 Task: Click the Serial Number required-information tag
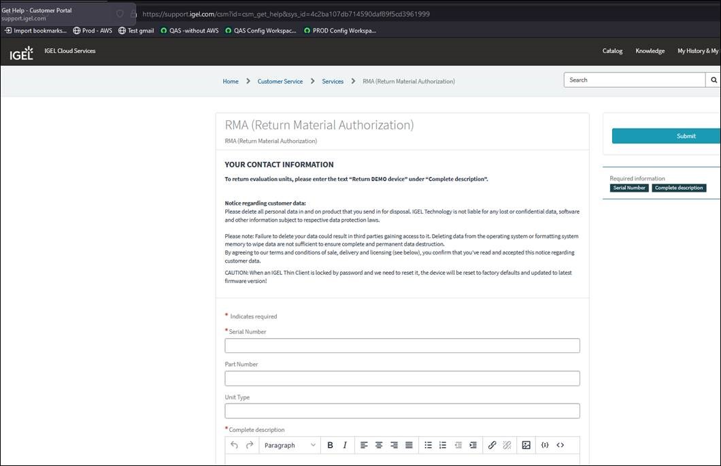click(x=628, y=188)
